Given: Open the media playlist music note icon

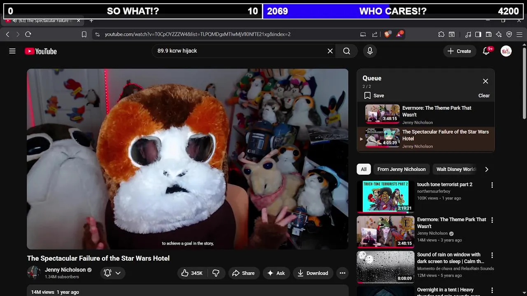Looking at the screenshot, I should tap(468, 35).
